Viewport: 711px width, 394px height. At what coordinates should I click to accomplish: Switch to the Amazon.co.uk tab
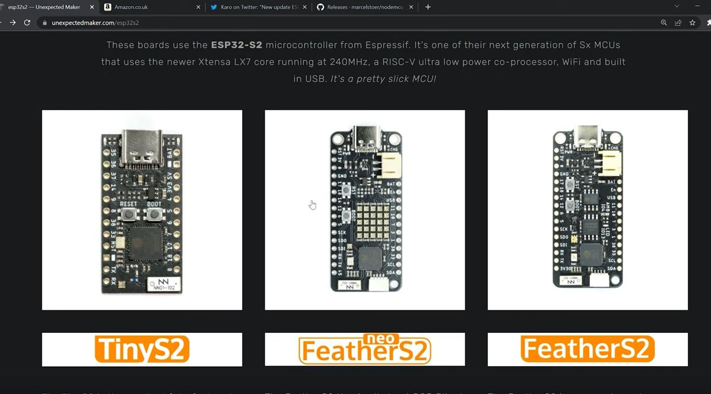[x=153, y=7]
